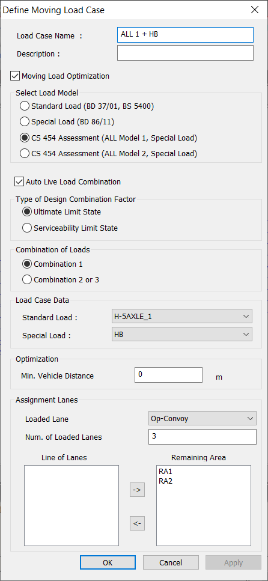This screenshot has width=268, height=581.
Task: Select RA2 in Remaining Area list
Action: (x=165, y=481)
